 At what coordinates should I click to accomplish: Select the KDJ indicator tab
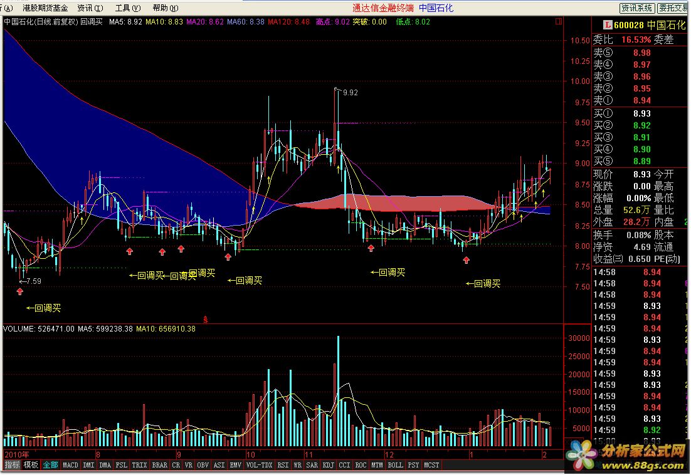329,465
